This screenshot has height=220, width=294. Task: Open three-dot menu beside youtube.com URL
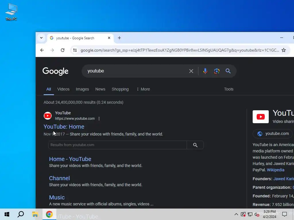pyautogui.click(x=99, y=119)
